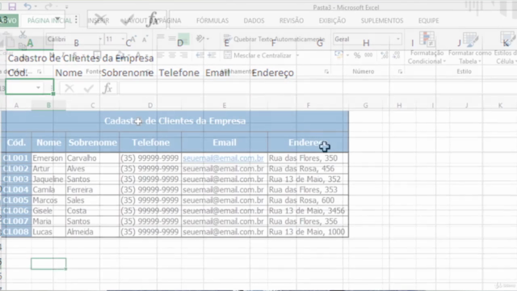
Task: Select the empty green-outlined cell below the table
Action: coord(48,264)
